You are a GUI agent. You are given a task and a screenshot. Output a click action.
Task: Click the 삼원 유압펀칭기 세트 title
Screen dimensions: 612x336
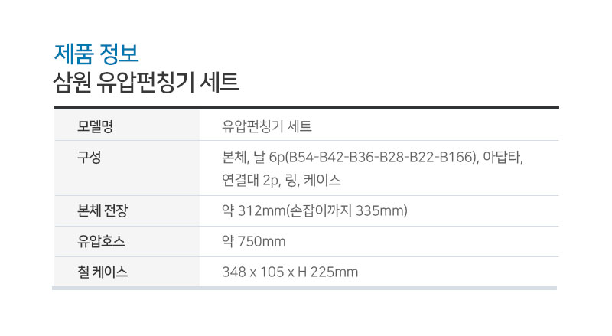pyautogui.click(x=145, y=83)
